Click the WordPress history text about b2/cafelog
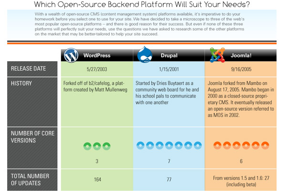The image size is (284, 191). [x=95, y=86]
